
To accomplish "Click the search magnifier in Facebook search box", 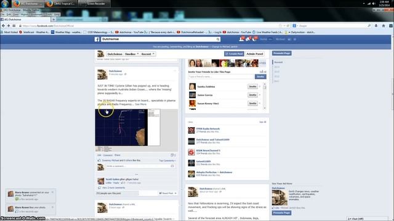I will coord(218,39).
